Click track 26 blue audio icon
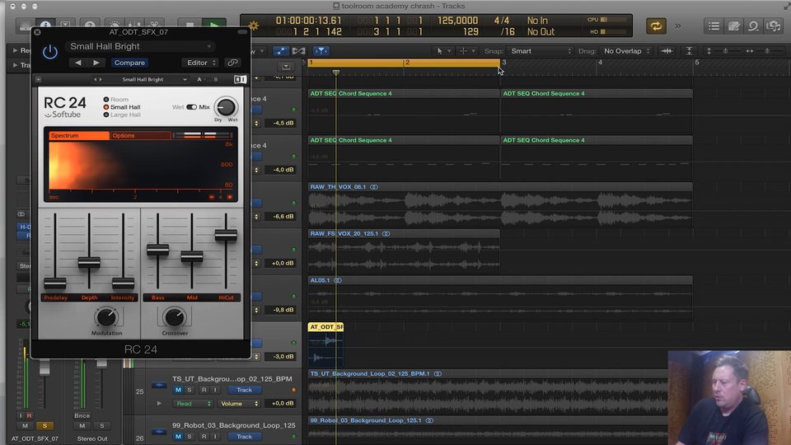The width and height of the screenshot is (791, 445). (x=159, y=432)
